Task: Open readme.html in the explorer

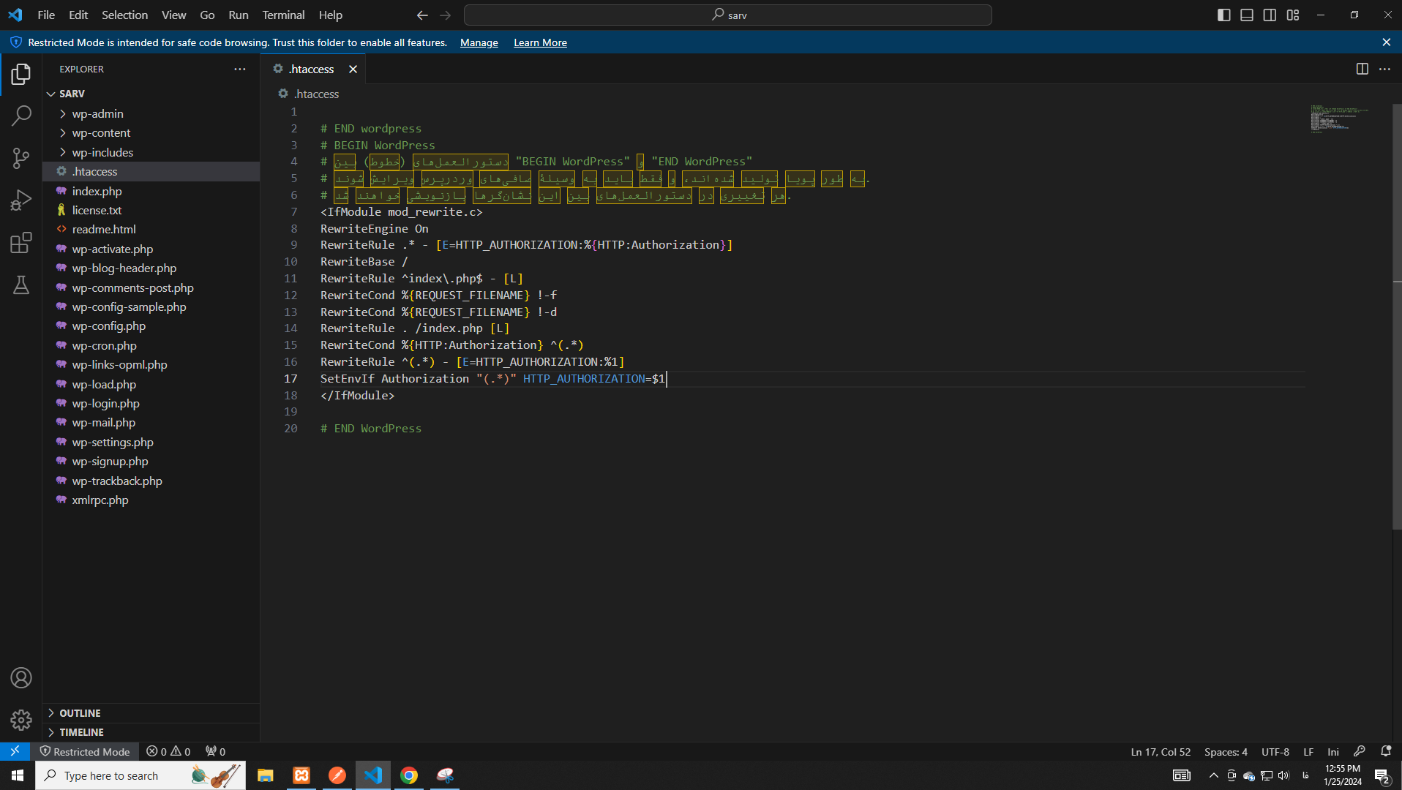Action: (x=151, y=229)
